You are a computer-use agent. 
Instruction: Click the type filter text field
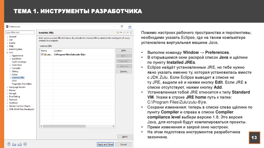[x=20, y=32]
